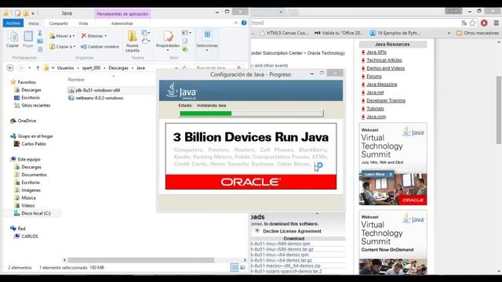Click the Cambiar nombre button
The height and width of the screenshot is (282, 502).
(100, 47)
